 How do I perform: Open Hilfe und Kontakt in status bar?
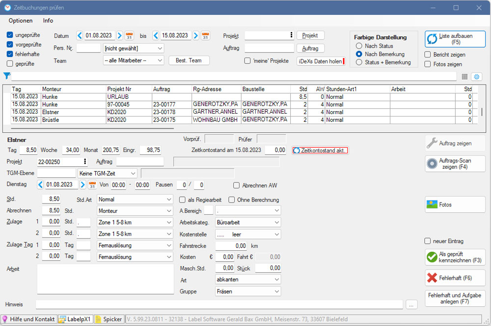29,319
